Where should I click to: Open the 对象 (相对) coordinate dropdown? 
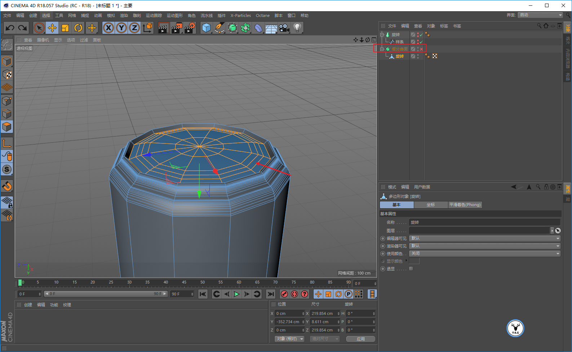pos(289,339)
